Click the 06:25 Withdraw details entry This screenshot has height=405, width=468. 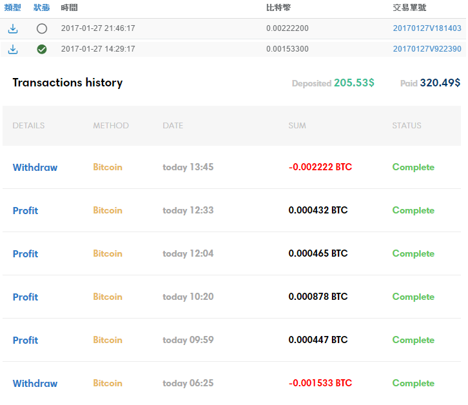pos(35,383)
